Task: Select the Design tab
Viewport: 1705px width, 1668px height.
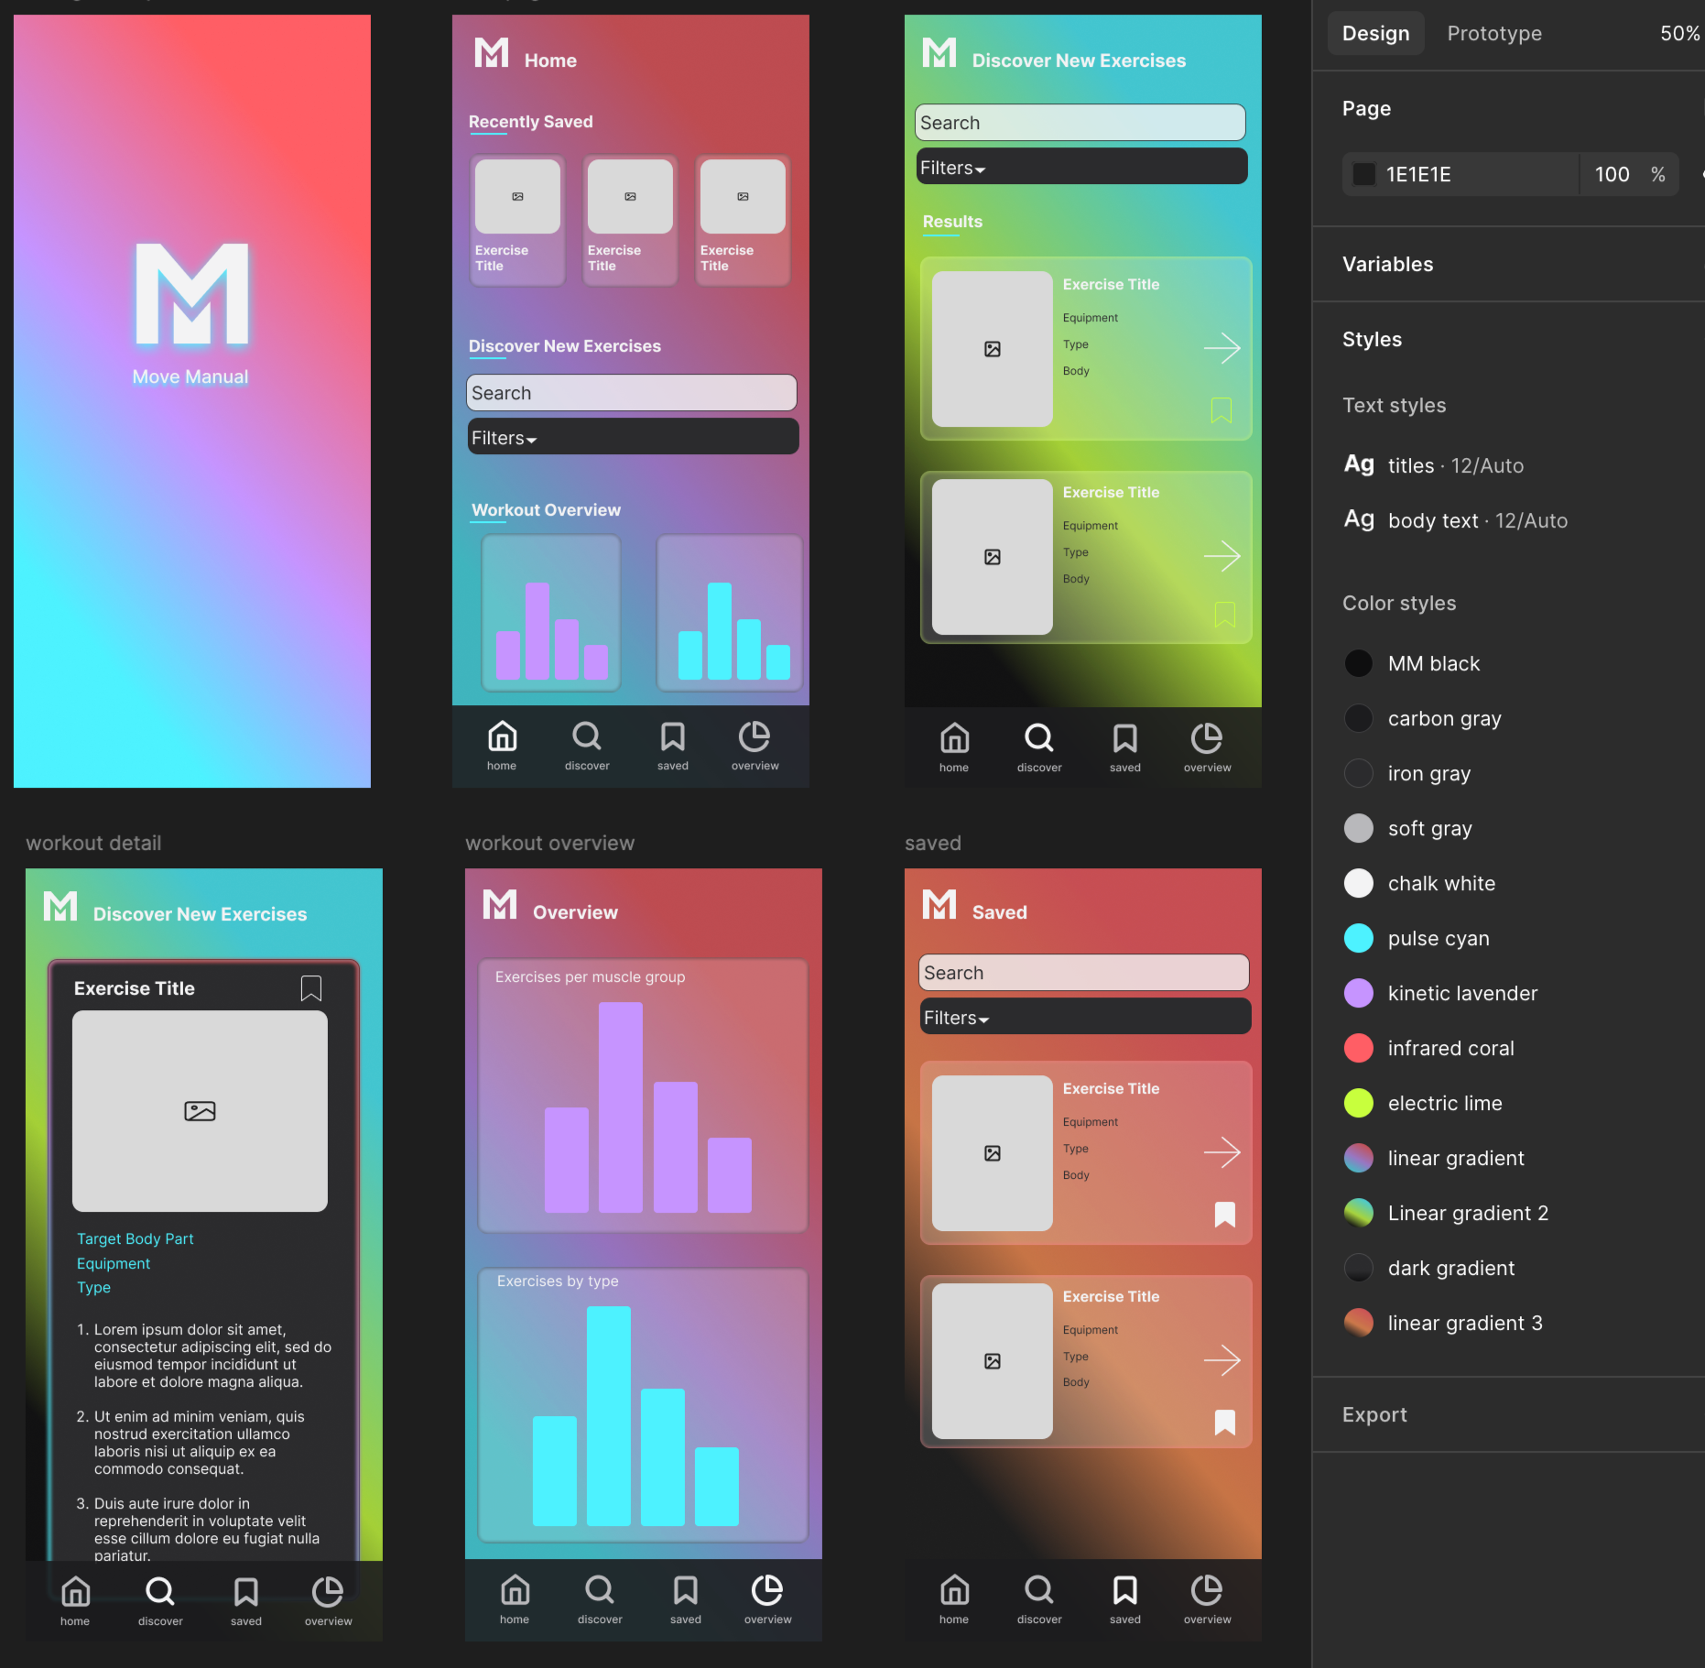Action: click(x=1375, y=33)
